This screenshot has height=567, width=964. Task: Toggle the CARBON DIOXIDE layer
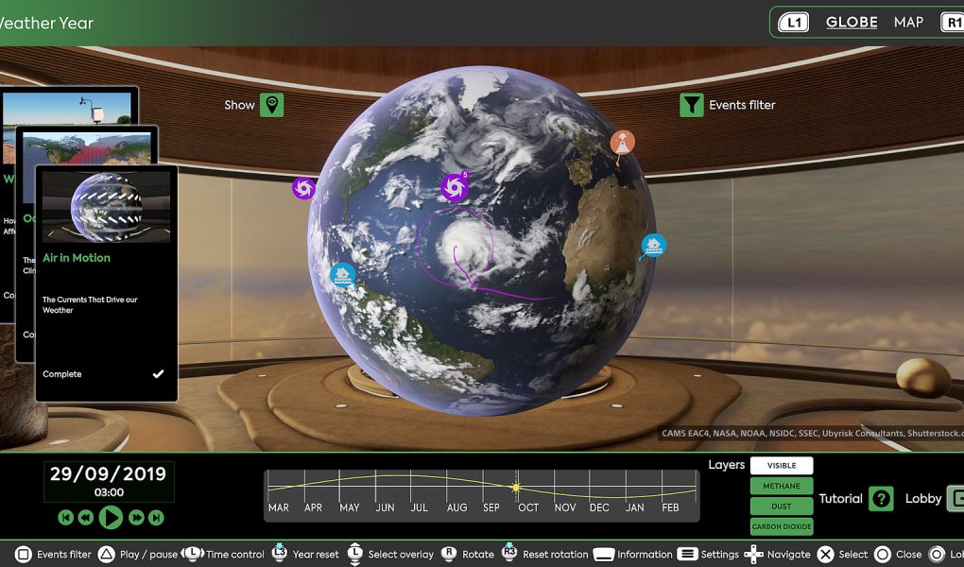pos(782,526)
